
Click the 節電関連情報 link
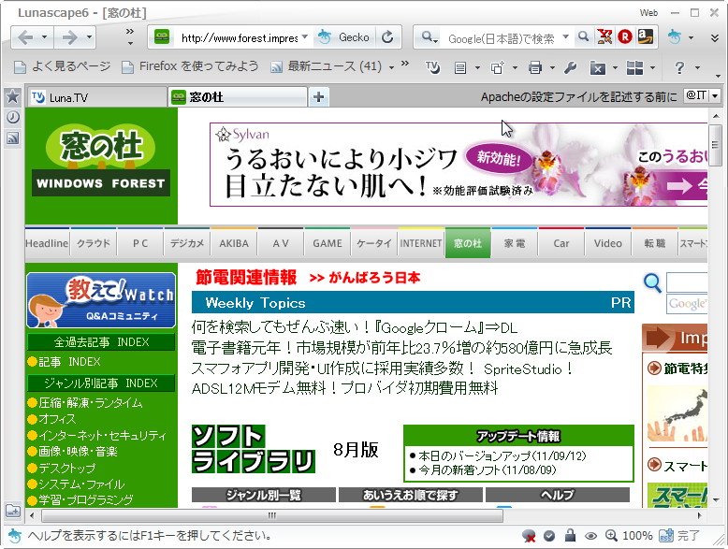246,278
